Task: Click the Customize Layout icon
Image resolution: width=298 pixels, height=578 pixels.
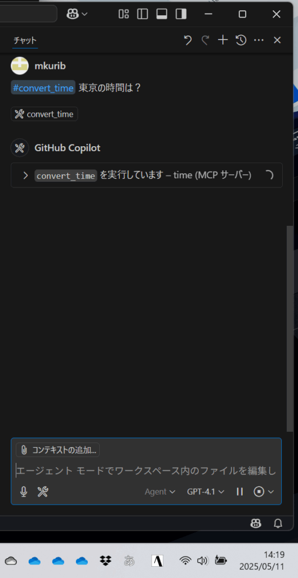Action: pyautogui.click(x=123, y=14)
